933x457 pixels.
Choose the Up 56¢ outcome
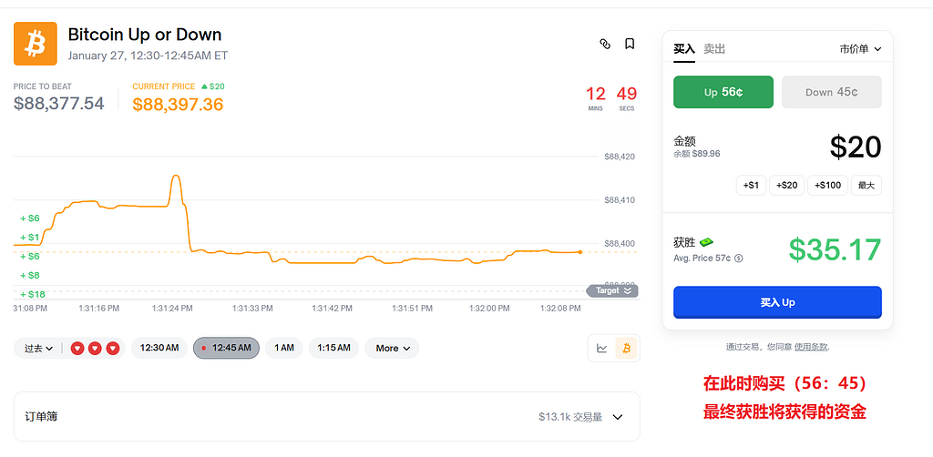point(723,92)
